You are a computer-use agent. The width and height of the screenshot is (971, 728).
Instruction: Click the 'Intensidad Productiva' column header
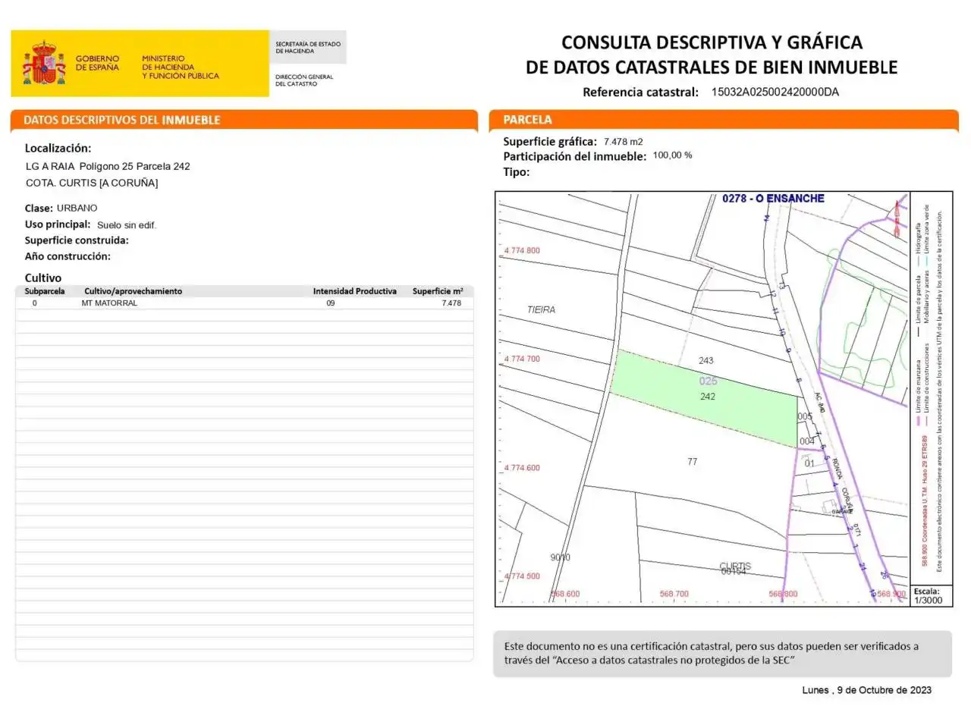pyautogui.click(x=355, y=291)
